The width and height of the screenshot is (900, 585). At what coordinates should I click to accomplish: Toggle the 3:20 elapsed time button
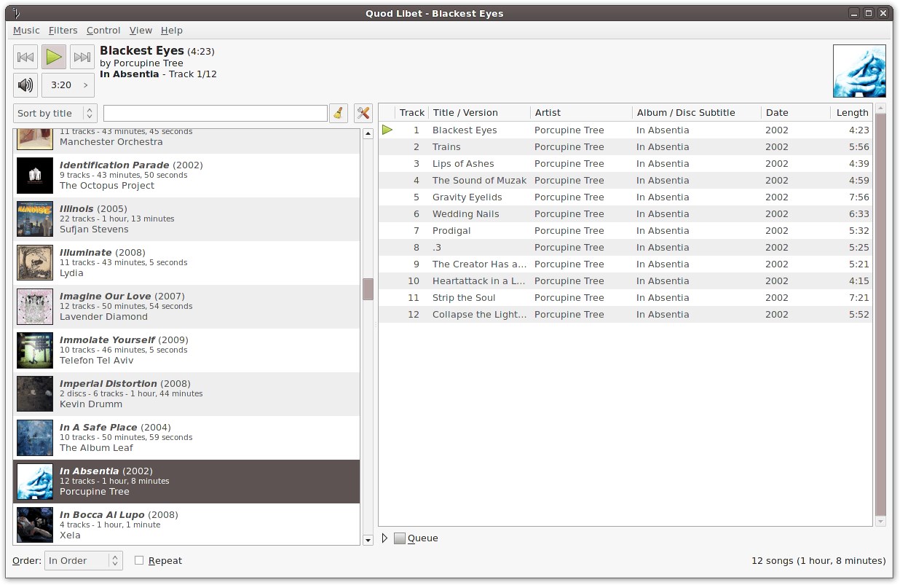[68, 85]
